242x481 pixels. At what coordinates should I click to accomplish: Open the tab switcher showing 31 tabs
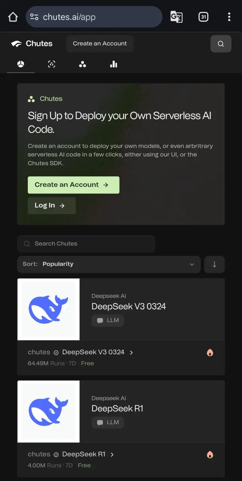click(x=203, y=17)
